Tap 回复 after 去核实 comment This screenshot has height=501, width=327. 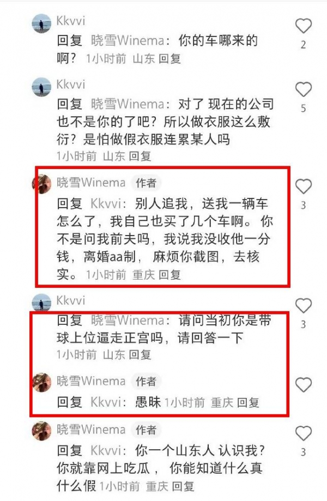[169, 275]
